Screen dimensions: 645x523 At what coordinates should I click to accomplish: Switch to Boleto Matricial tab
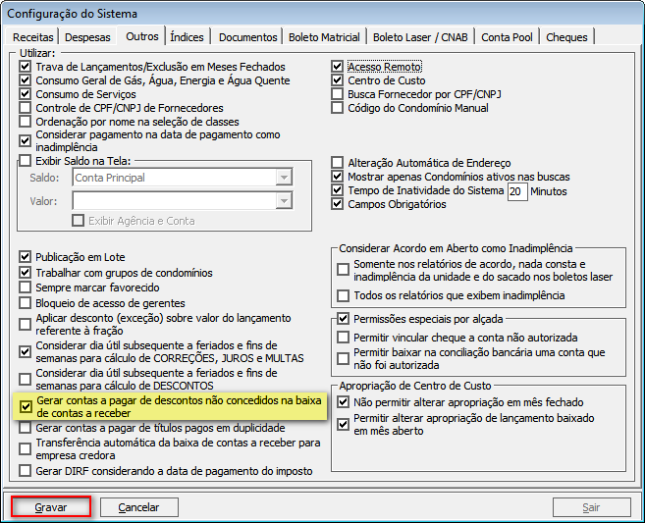324,37
